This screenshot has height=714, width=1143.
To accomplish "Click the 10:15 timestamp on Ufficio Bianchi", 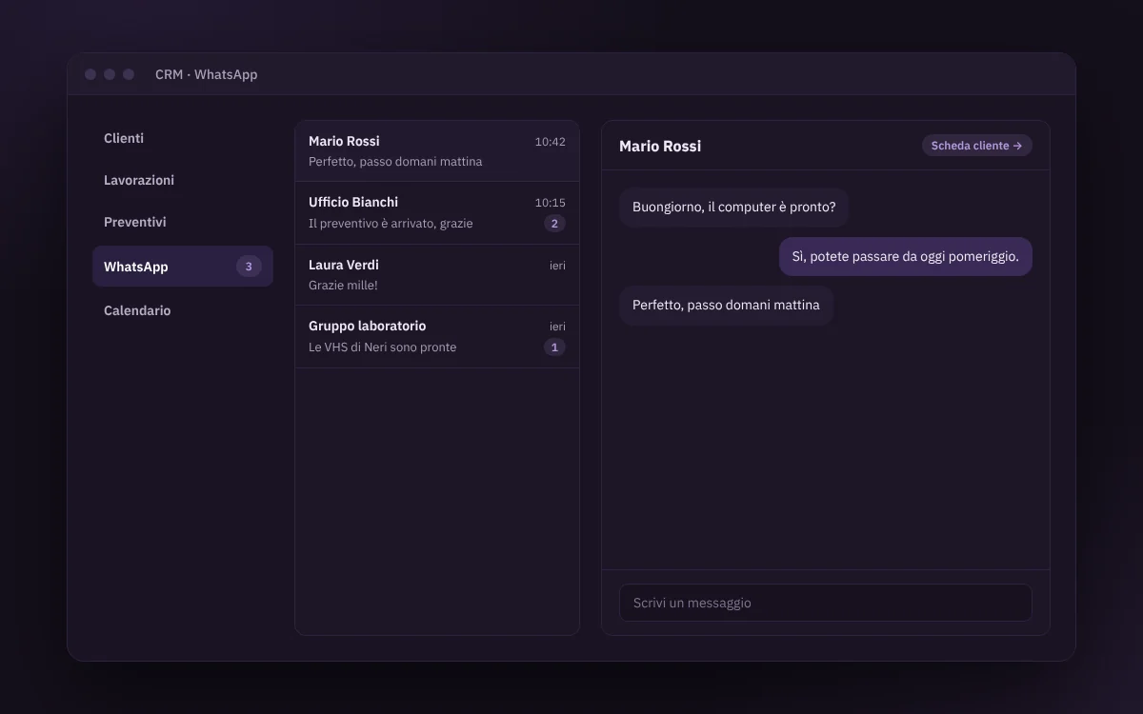I will pos(550,203).
